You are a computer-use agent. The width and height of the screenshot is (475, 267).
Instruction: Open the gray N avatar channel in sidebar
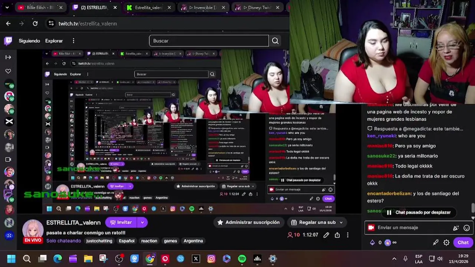pyautogui.click(x=9, y=222)
